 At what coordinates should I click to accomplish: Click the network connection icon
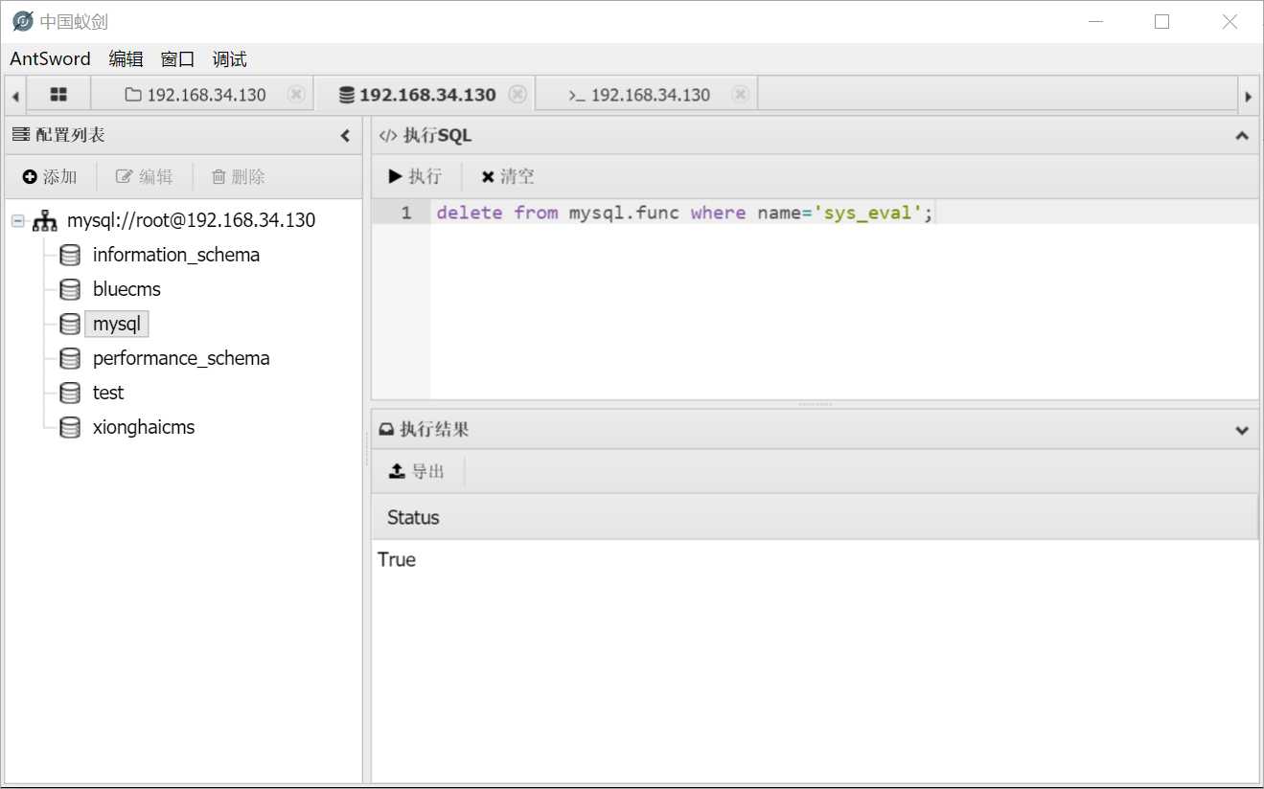(x=44, y=220)
